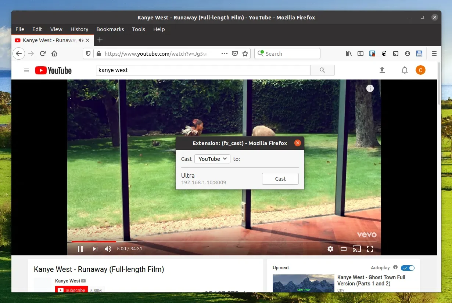452x303 pixels.
Task: Cast to the Ultra device
Action: tap(280, 179)
